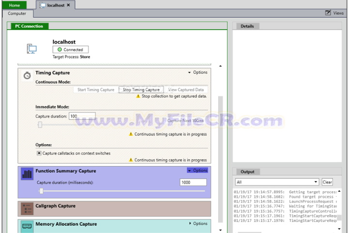Click the localhost computer icon
This screenshot has width=349, height=233.
pyautogui.click(x=32, y=49)
